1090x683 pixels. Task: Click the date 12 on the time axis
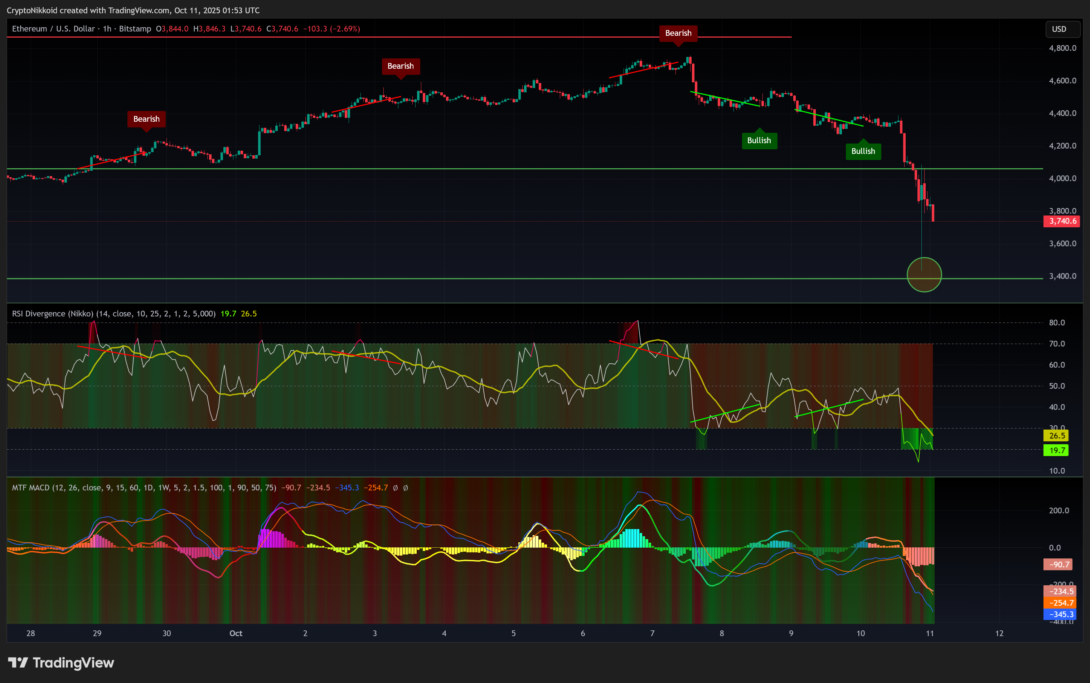coord(999,633)
